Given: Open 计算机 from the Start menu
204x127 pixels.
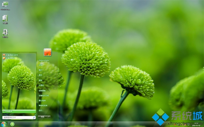Looking at the screenshot, I should (x=41, y=85).
